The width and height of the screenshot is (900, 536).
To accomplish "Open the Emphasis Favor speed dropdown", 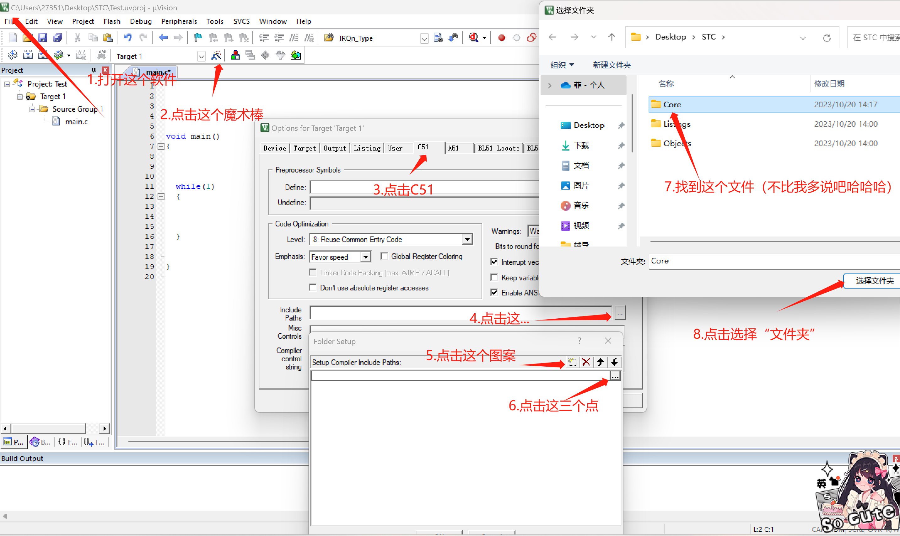I will coord(366,257).
